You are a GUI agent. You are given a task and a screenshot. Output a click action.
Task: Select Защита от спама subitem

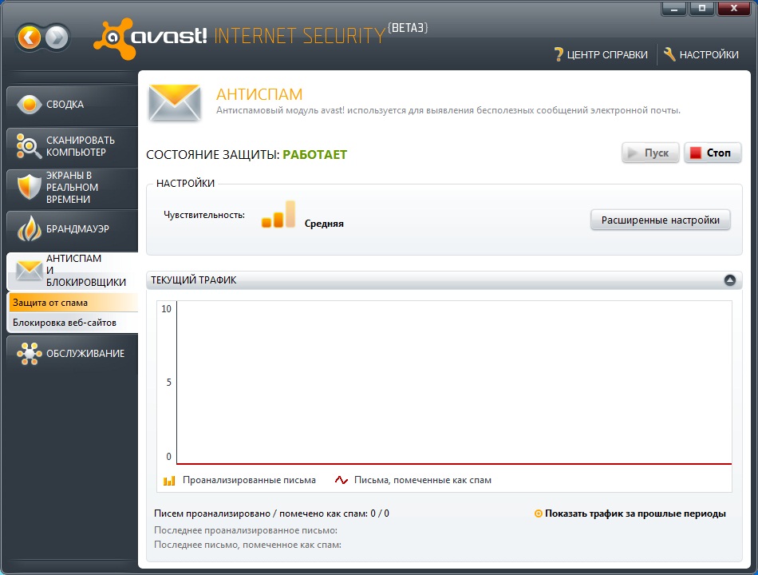(73, 303)
